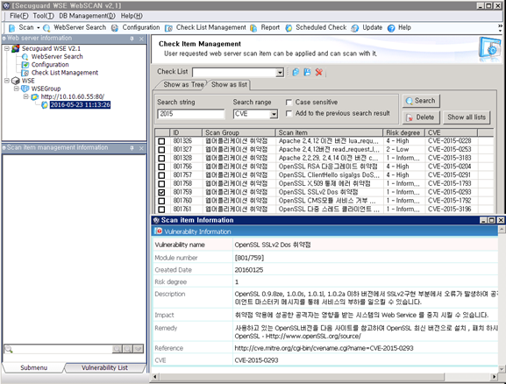
Task: Open the Scan dropdown arrow
Action: (x=38, y=28)
